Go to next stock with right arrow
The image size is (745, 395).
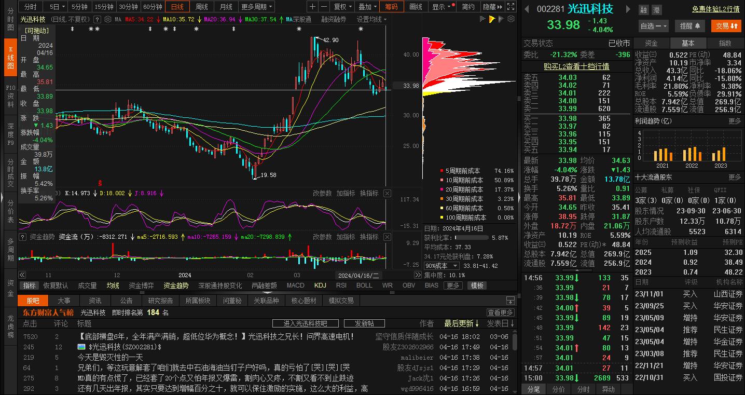(x=628, y=9)
